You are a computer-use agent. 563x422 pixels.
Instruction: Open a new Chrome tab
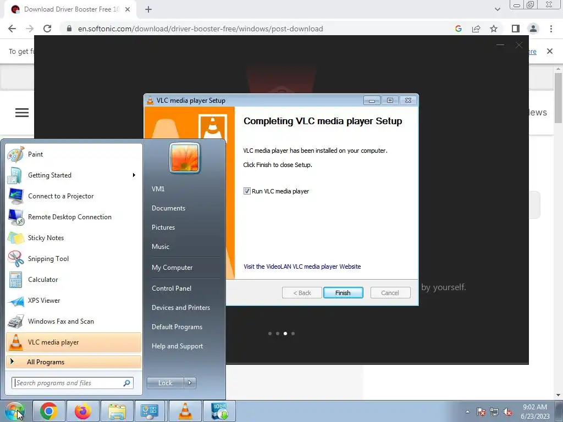coord(148,9)
